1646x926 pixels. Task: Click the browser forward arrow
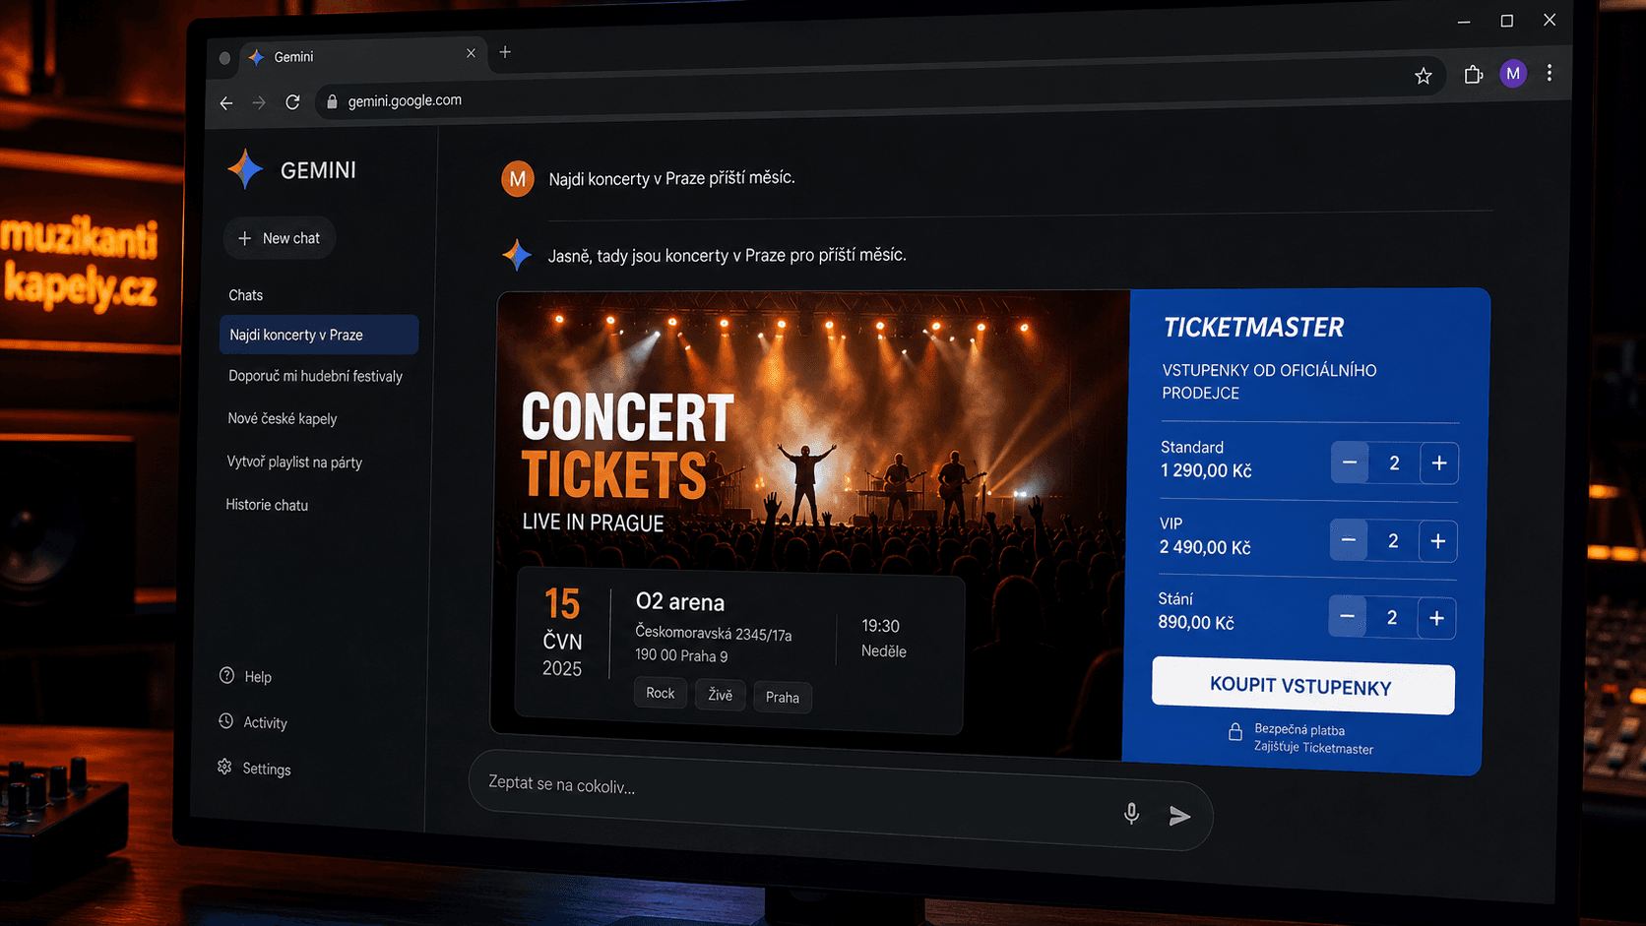coord(259,102)
